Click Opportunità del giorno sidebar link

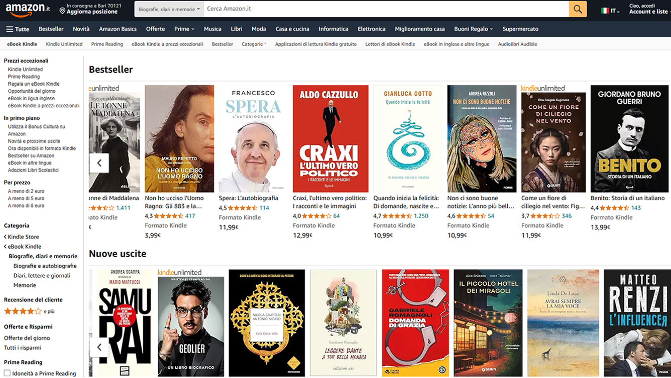[x=32, y=91]
